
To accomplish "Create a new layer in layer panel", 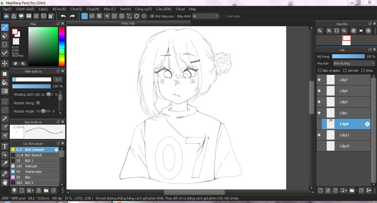I will [x=320, y=190].
